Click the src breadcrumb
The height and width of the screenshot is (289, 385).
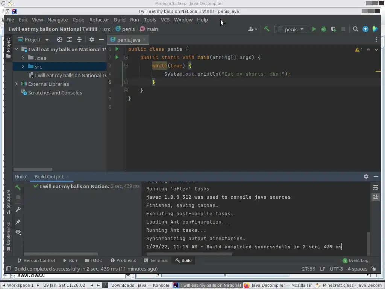(106, 29)
